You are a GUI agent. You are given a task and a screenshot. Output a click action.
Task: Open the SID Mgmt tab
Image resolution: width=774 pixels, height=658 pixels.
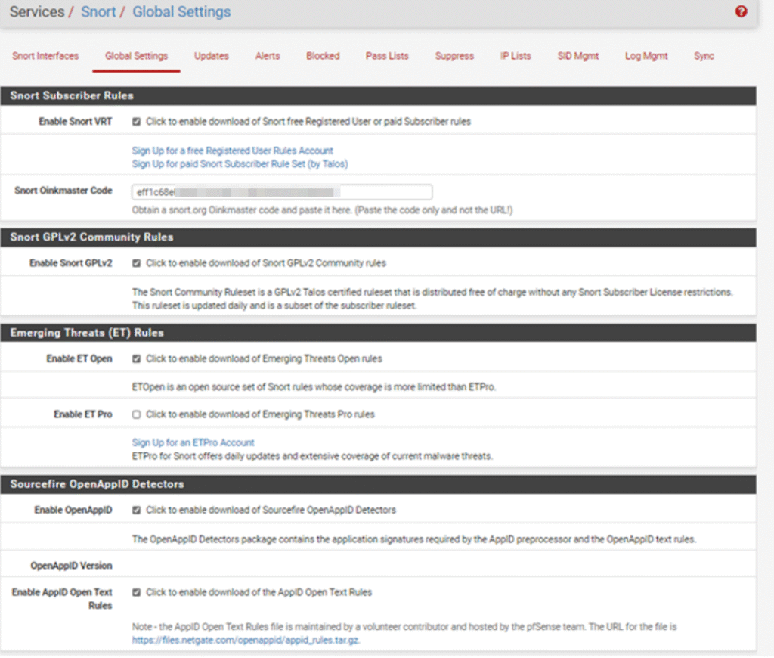click(x=577, y=56)
